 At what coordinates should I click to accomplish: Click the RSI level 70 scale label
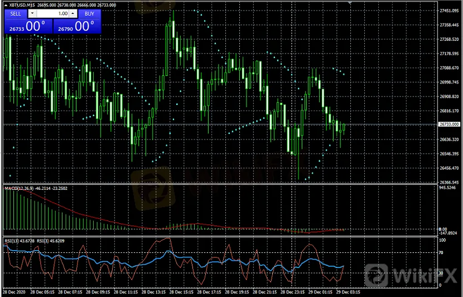441,253
